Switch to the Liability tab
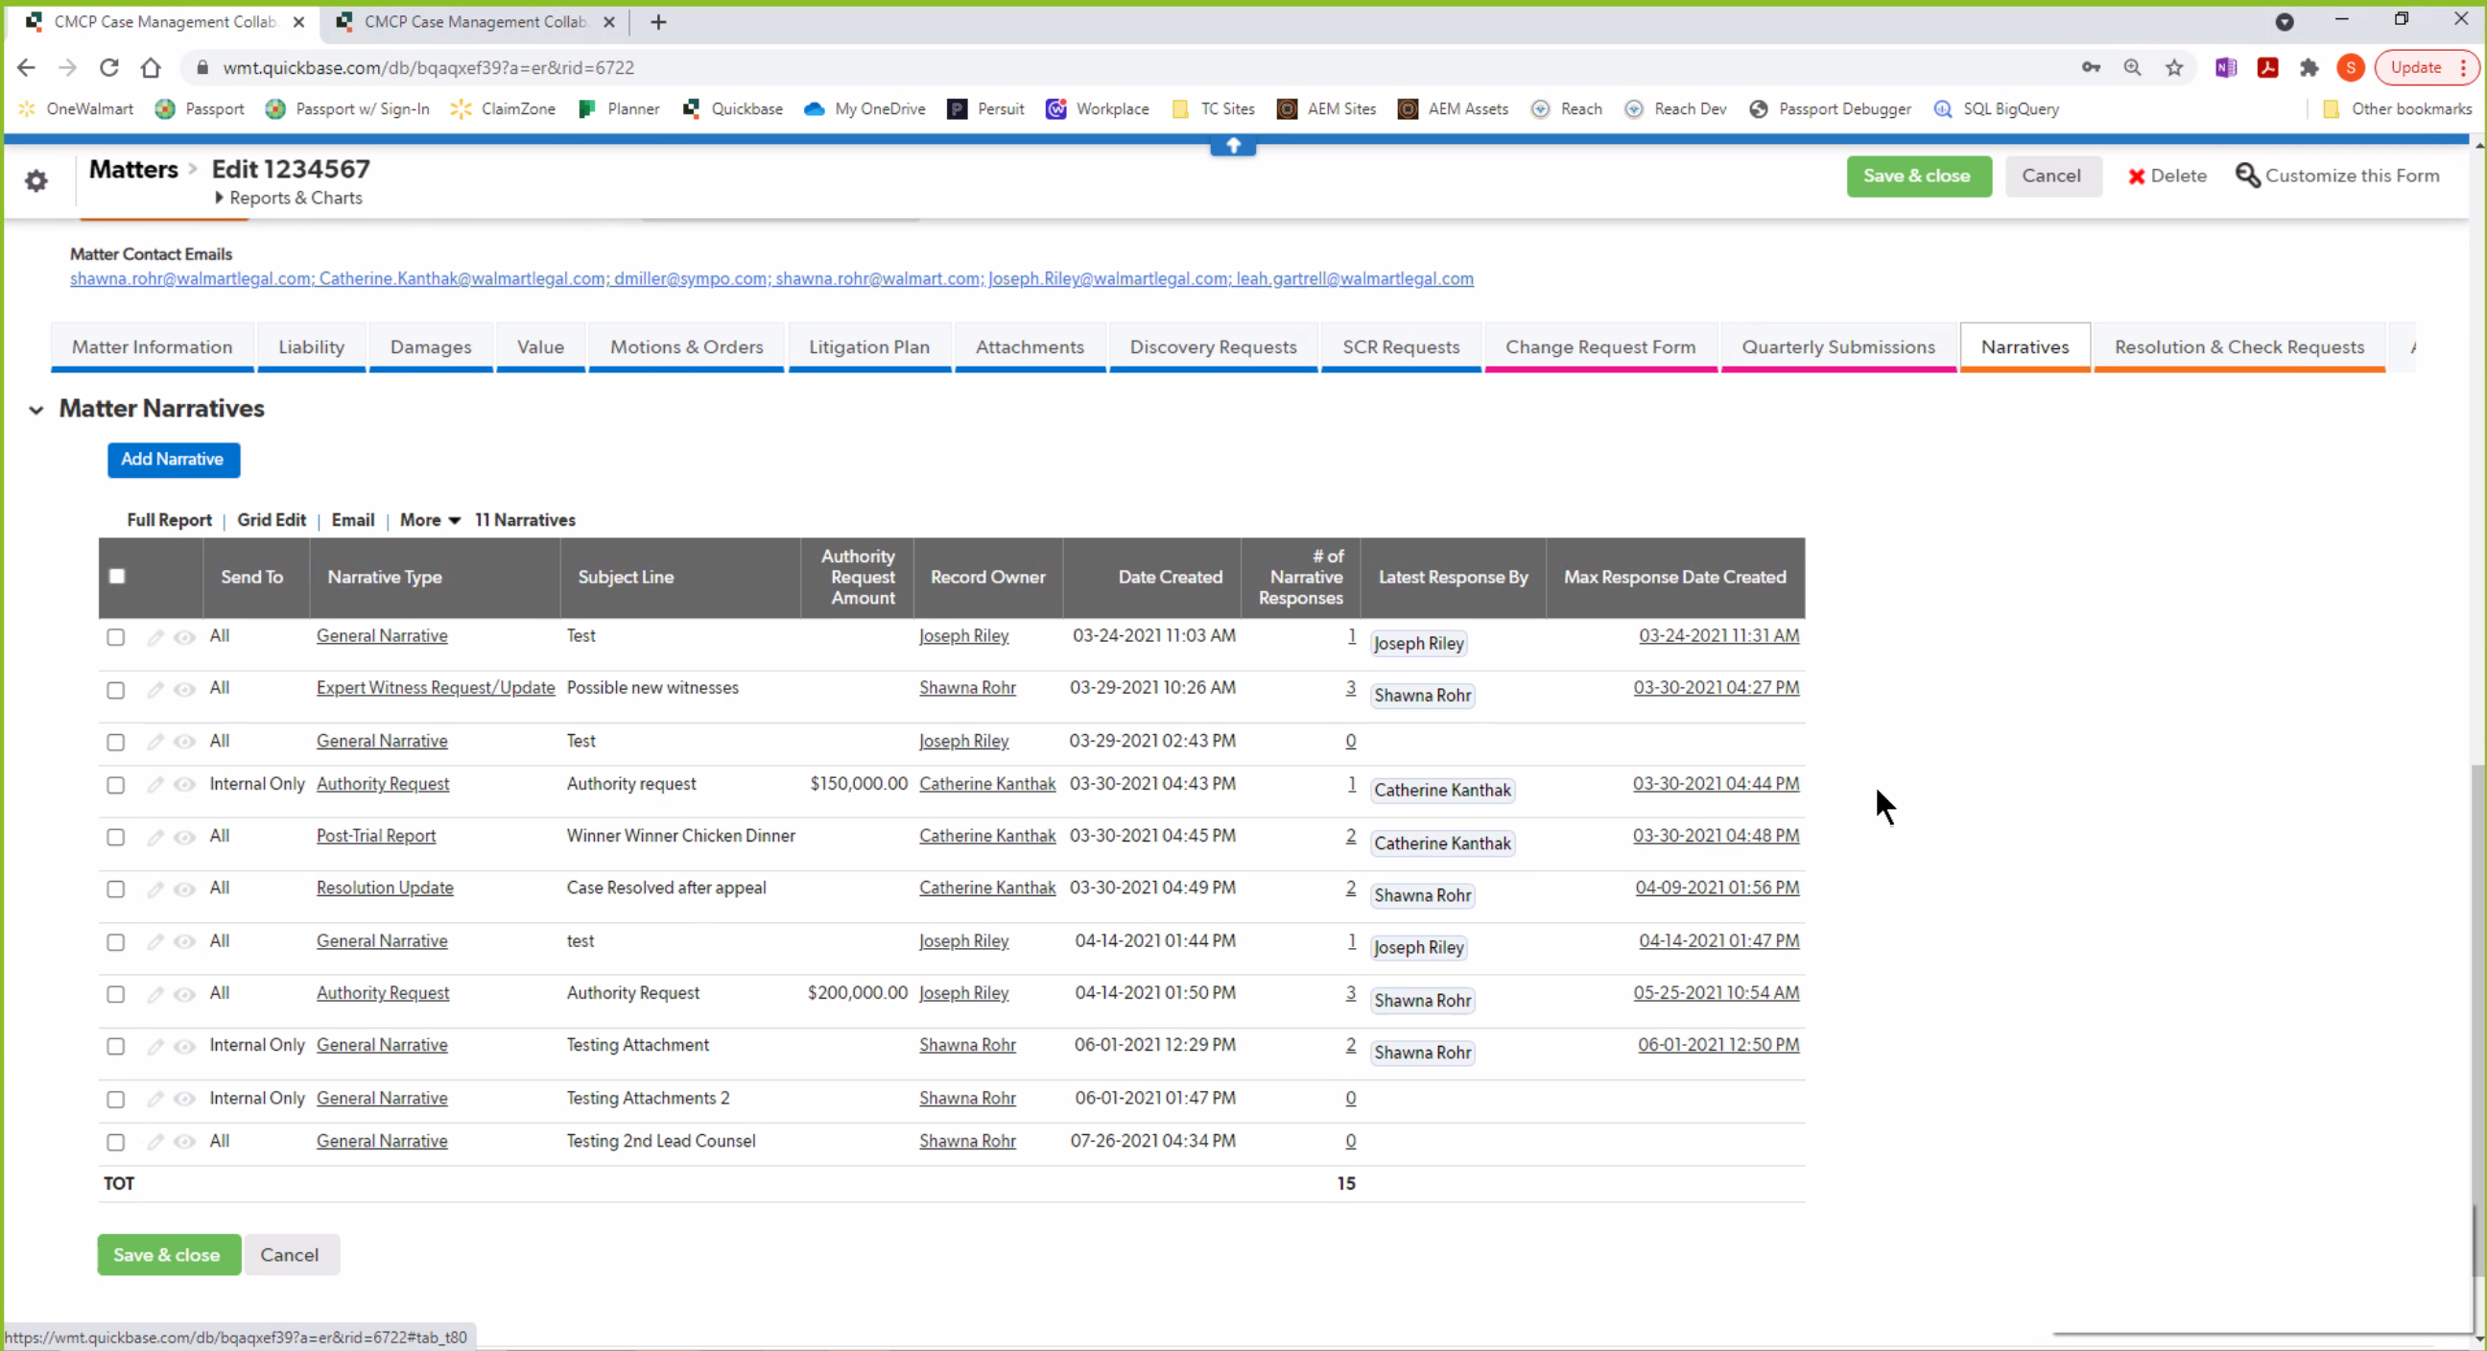 311,346
